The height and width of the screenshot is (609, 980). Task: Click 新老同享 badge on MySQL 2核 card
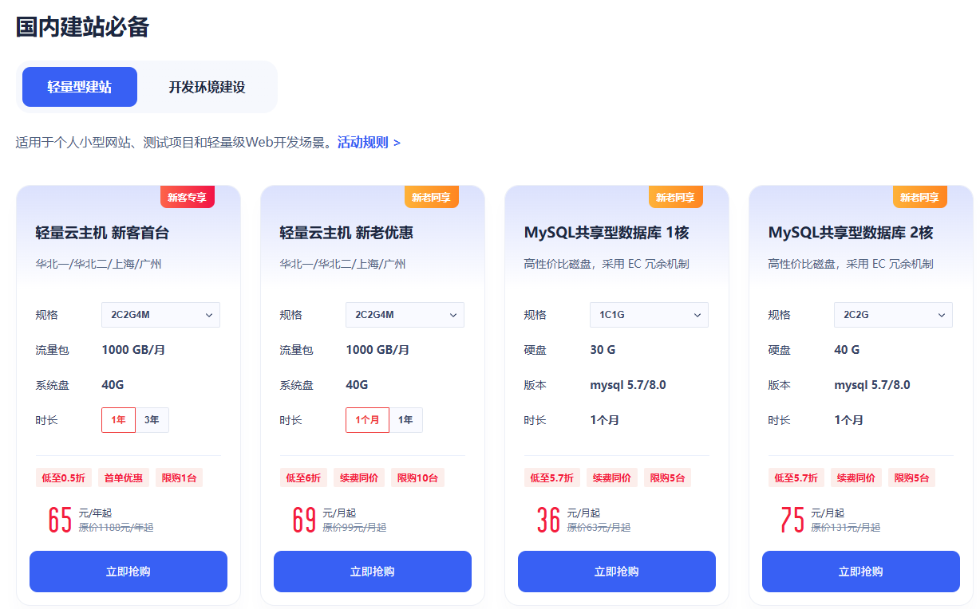920,197
